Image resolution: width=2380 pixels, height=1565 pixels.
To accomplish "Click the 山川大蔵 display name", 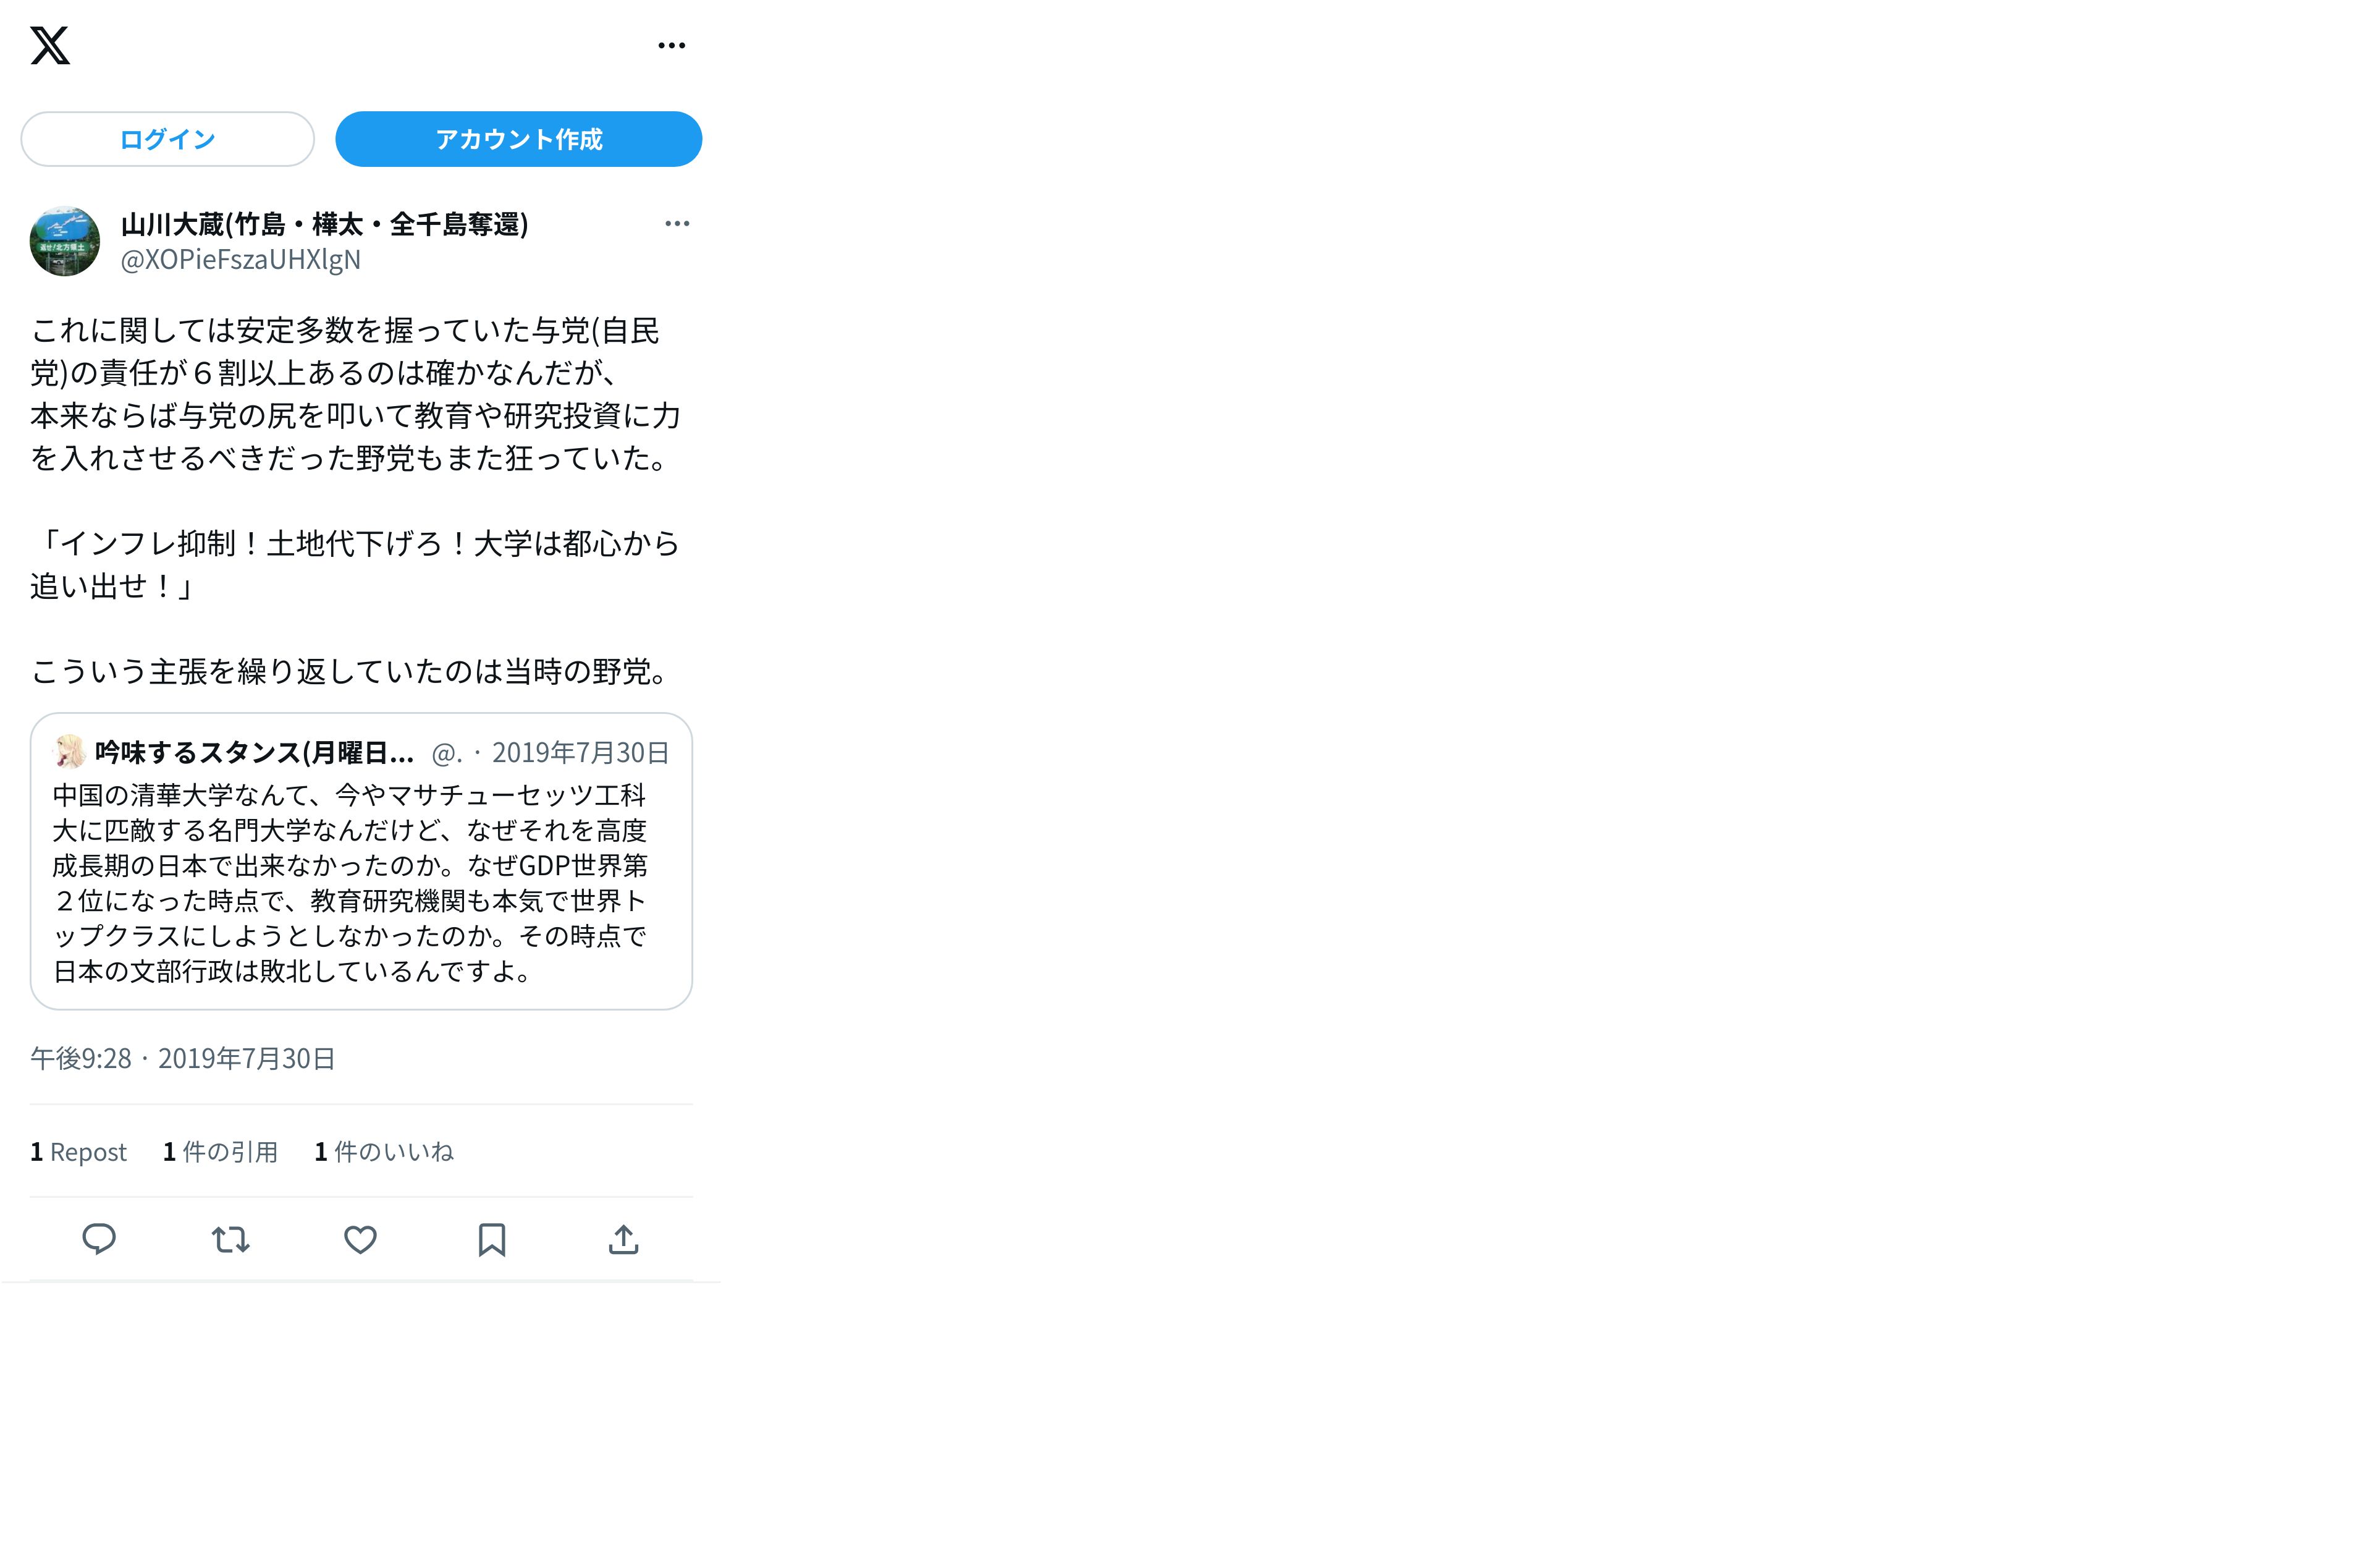I will (x=324, y=223).
